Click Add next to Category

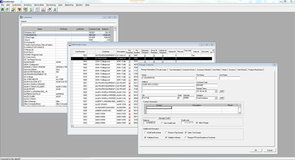pyautogui.click(x=222, y=98)
